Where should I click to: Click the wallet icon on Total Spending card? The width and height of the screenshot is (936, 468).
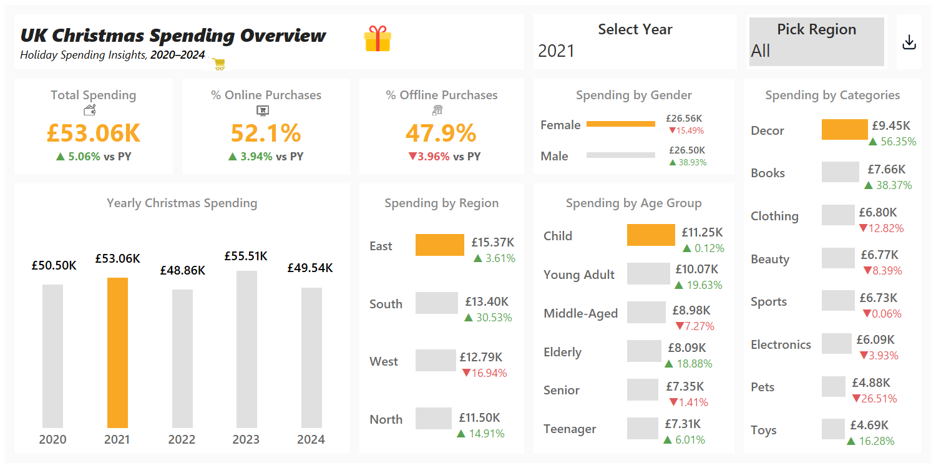[x=90, y=110]
